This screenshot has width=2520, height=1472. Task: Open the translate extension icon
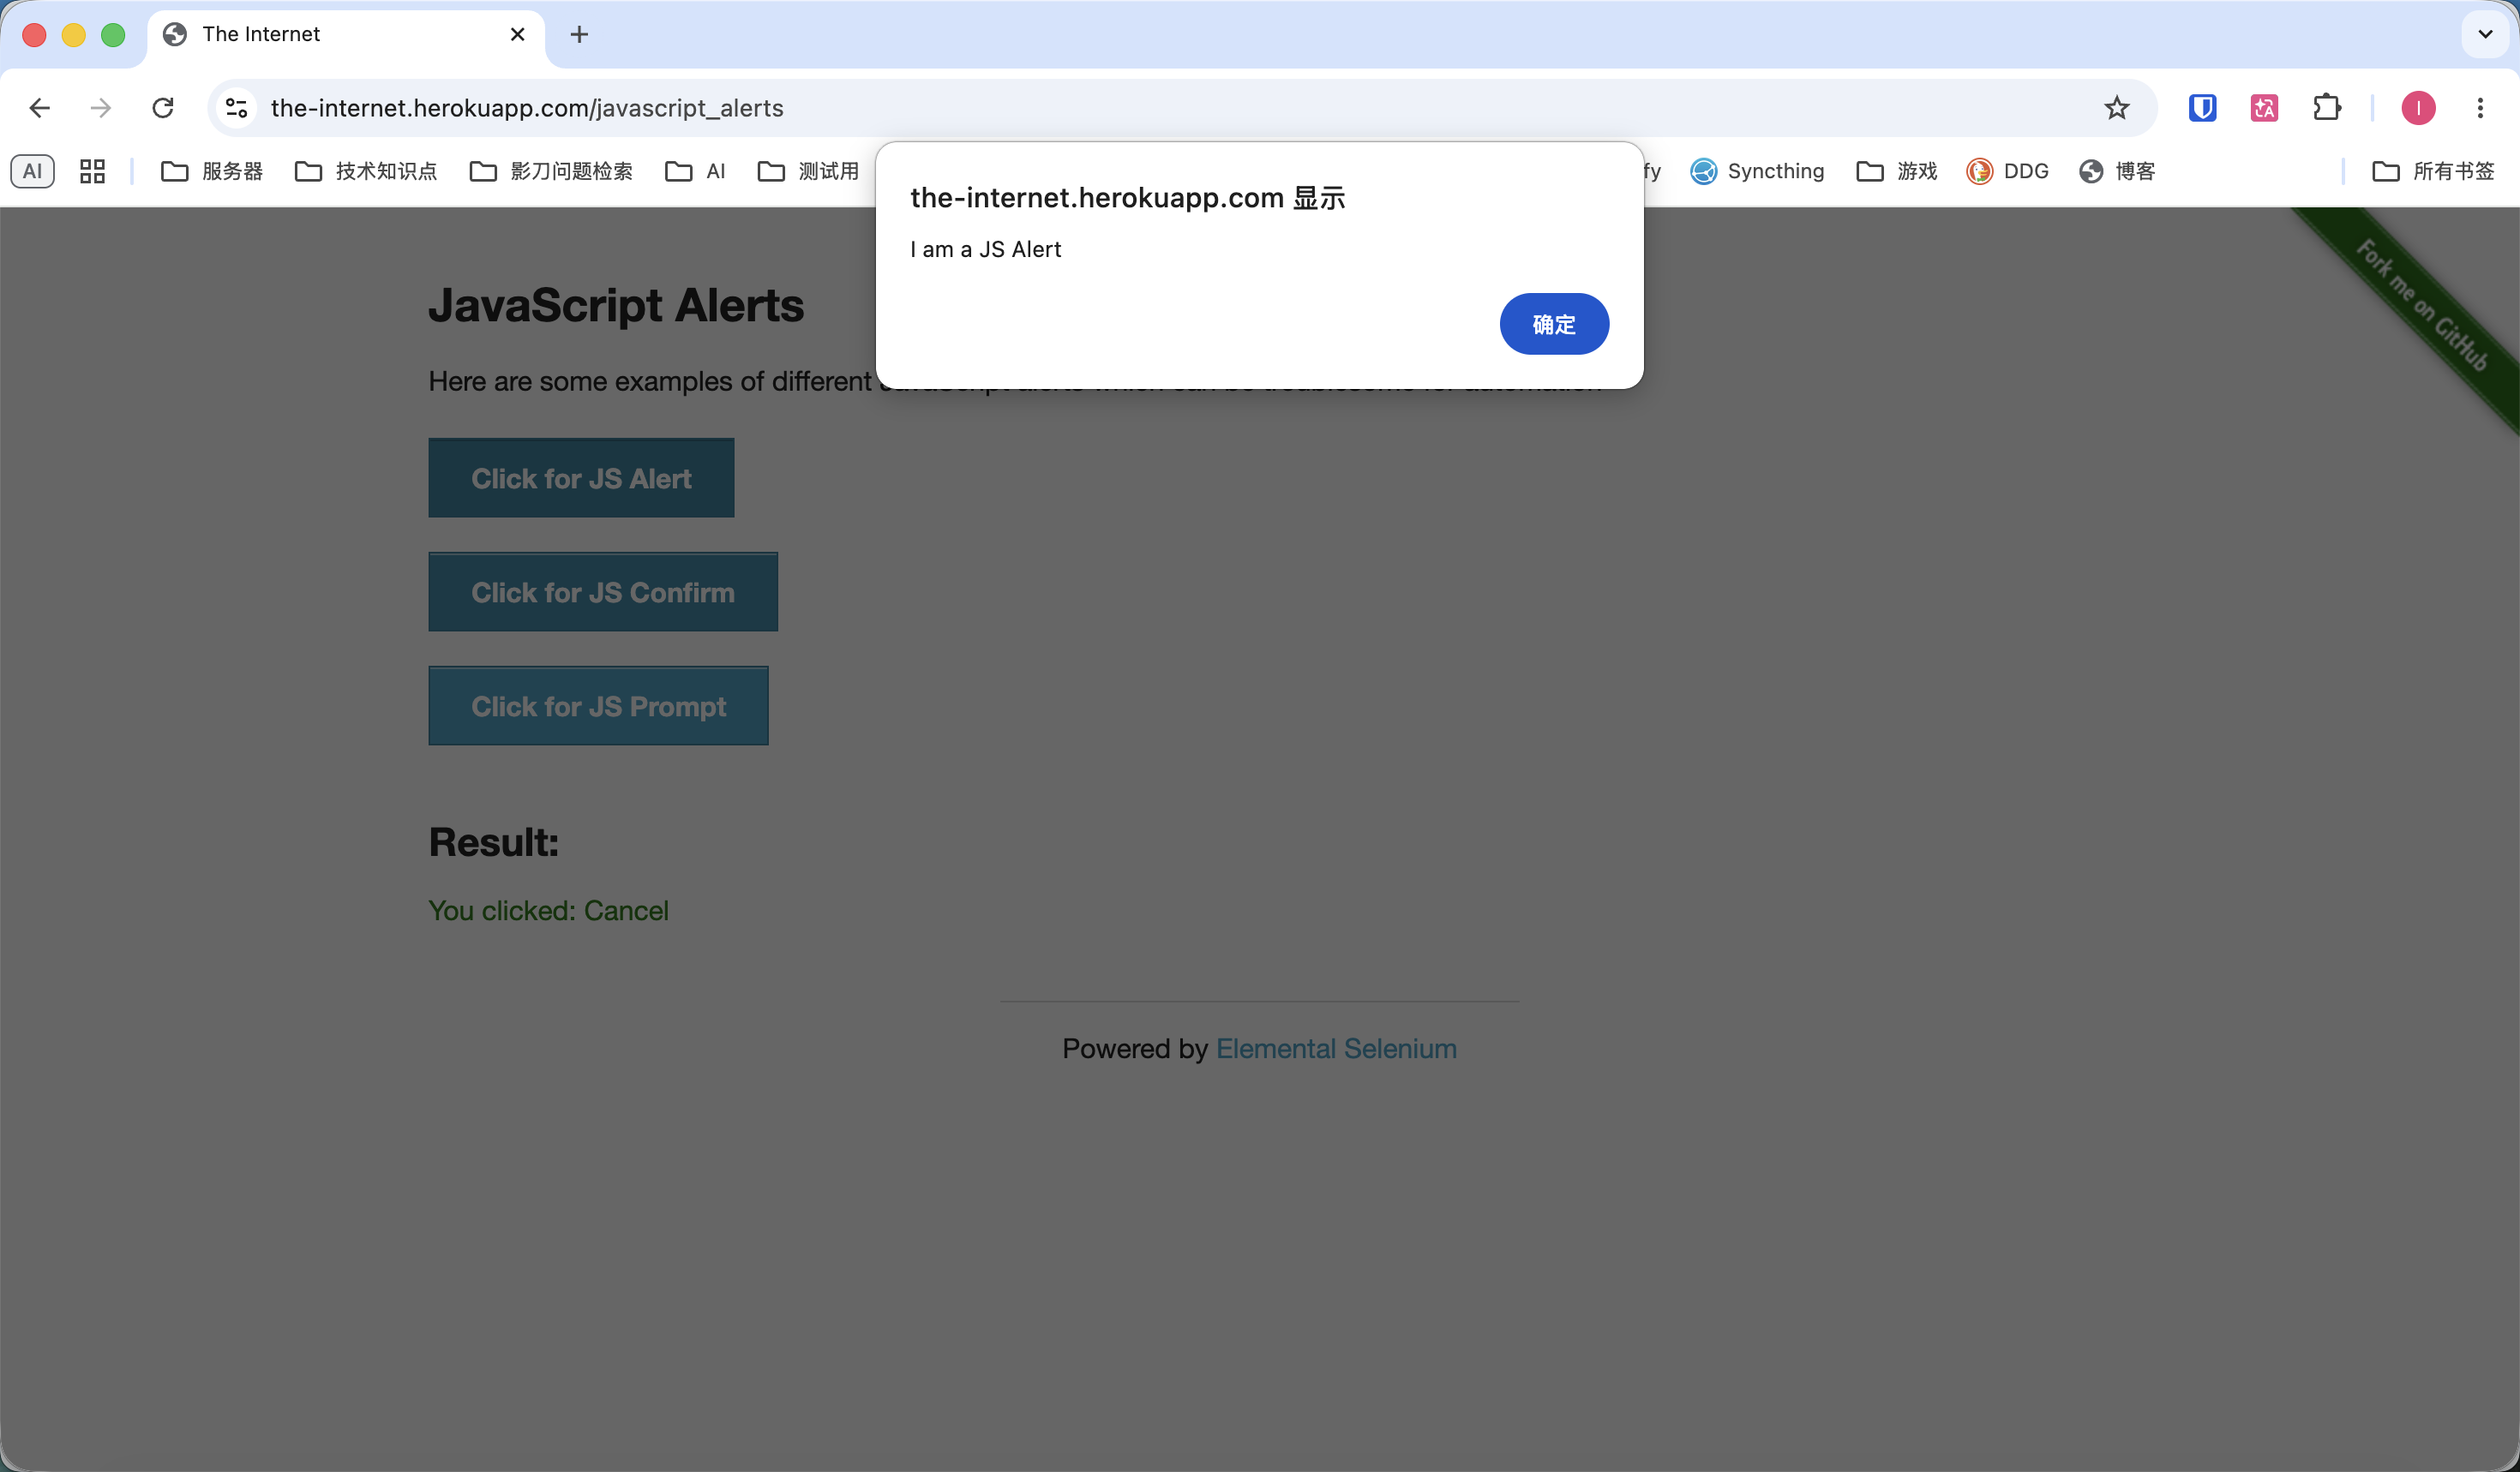pos(2264,108)
